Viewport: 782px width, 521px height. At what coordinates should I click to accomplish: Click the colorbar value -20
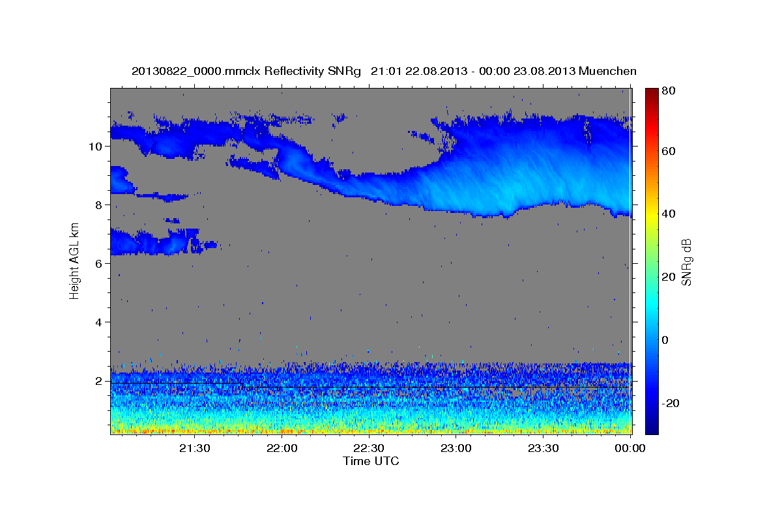coord(670,404)
